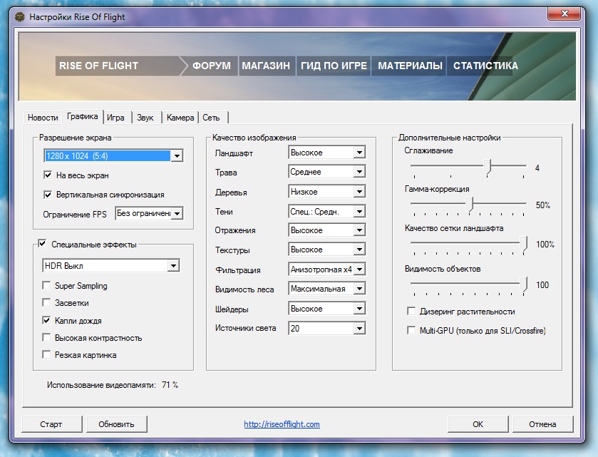Viewport: 598px width, 457px height.
Task: Open the Трава quality dropdown
Action: [327, 172]
